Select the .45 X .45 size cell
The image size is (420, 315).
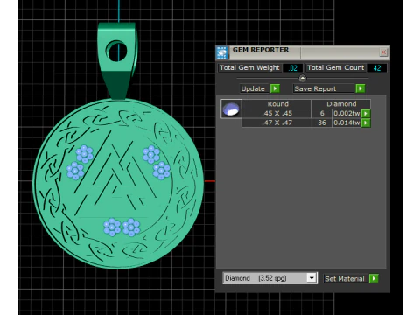276,113
